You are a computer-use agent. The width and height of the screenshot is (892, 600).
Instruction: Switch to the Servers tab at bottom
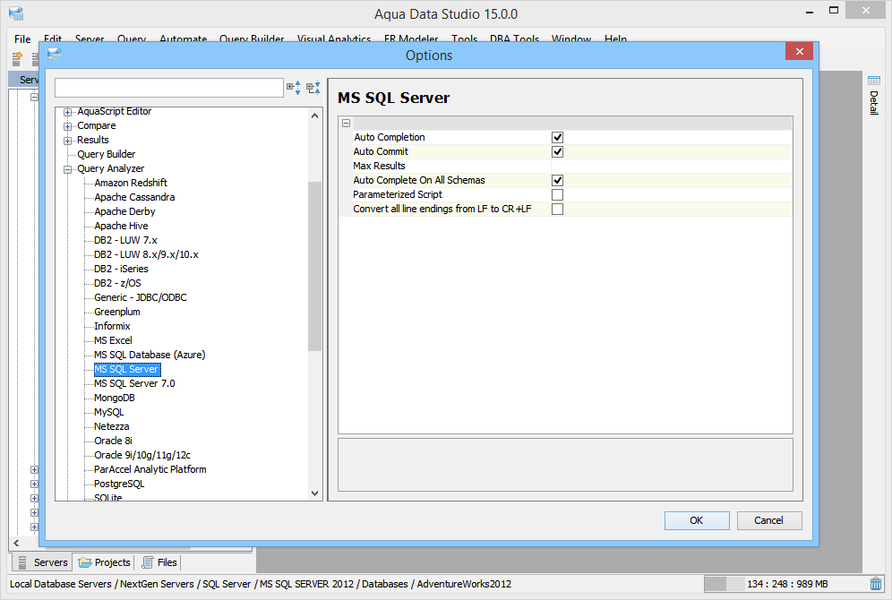point(43,561)
